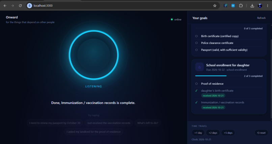The width and height of the screenshot is (272, 144).
Task: Click the microphone icon in address bar
Action: (29, 6)
